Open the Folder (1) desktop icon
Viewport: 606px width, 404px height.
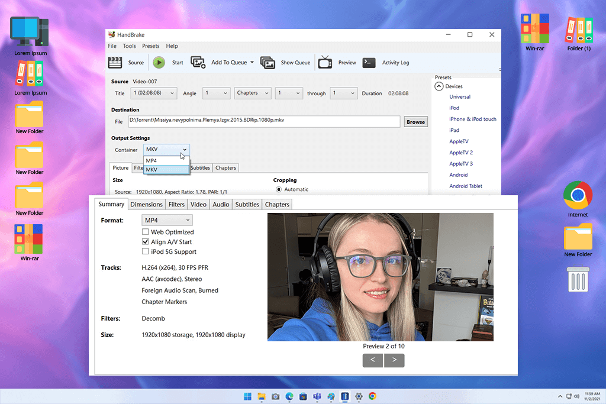click(579, 30)
